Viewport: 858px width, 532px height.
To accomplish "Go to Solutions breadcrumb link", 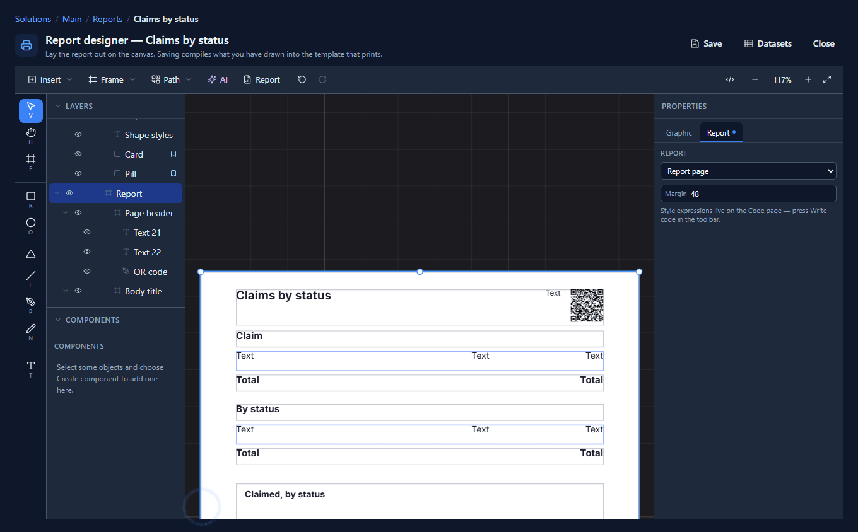I will (x=33, y=19).
